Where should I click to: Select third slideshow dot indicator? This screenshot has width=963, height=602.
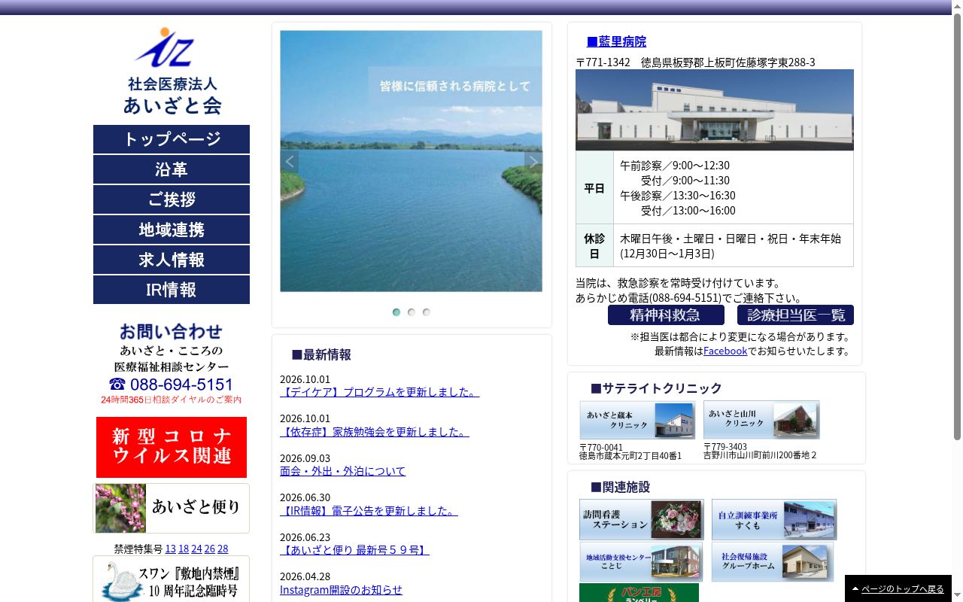point(427,312)
